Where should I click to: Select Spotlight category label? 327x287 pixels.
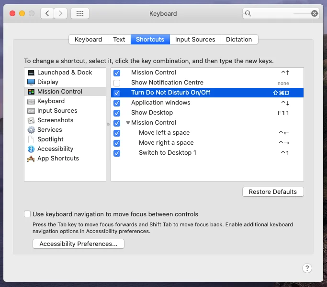coord(50,139)
